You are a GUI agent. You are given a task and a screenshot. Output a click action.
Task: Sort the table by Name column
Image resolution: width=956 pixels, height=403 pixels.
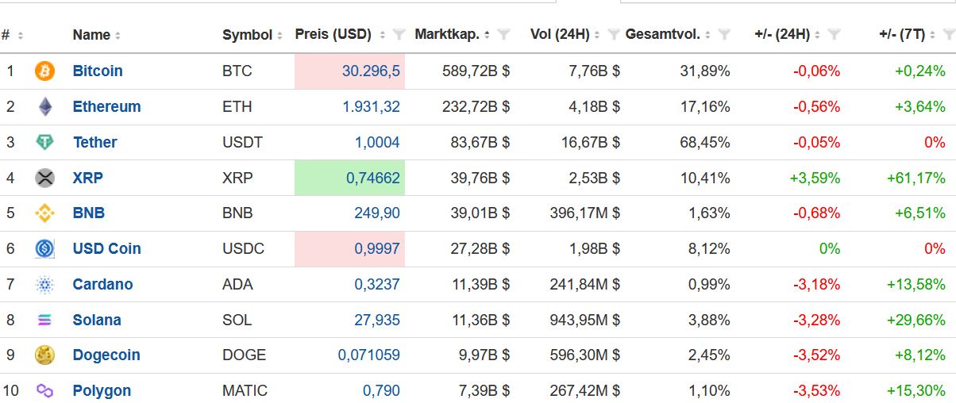click(91, 35)
